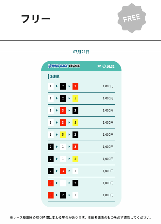Click the yellow 5 in the 1-2-5 row
161x224 pixels.
pos(75,98)
